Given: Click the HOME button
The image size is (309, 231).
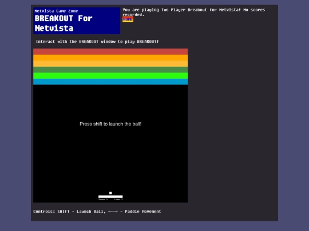Looking at the screenshot, I should click(x=128, y=19).
